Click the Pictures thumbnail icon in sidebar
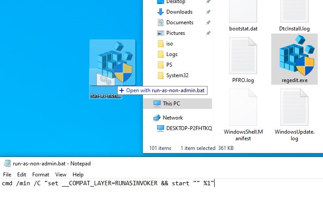This screenshot has height=202, width=323. [x=161, y=33]
